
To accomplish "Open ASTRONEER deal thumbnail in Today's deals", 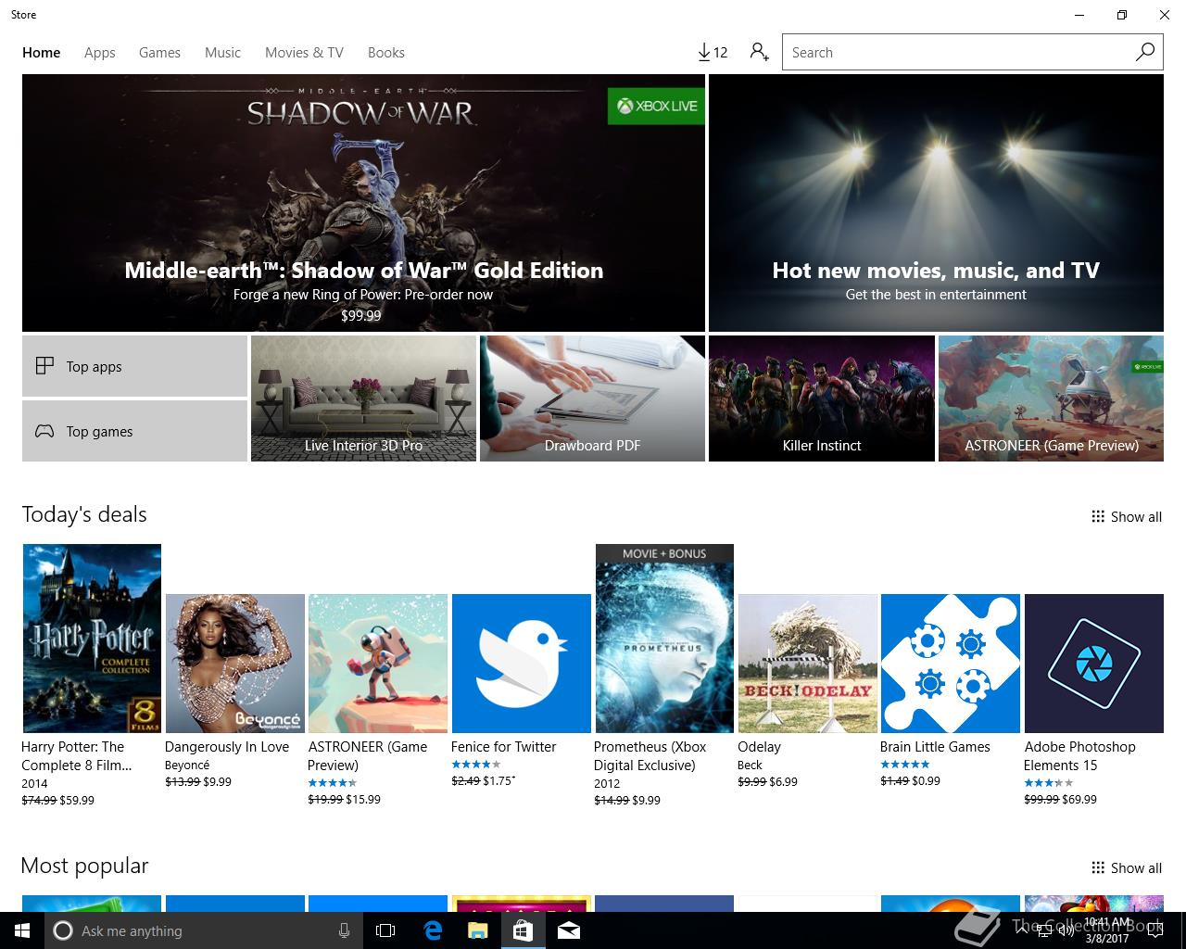I will [378, 664].
